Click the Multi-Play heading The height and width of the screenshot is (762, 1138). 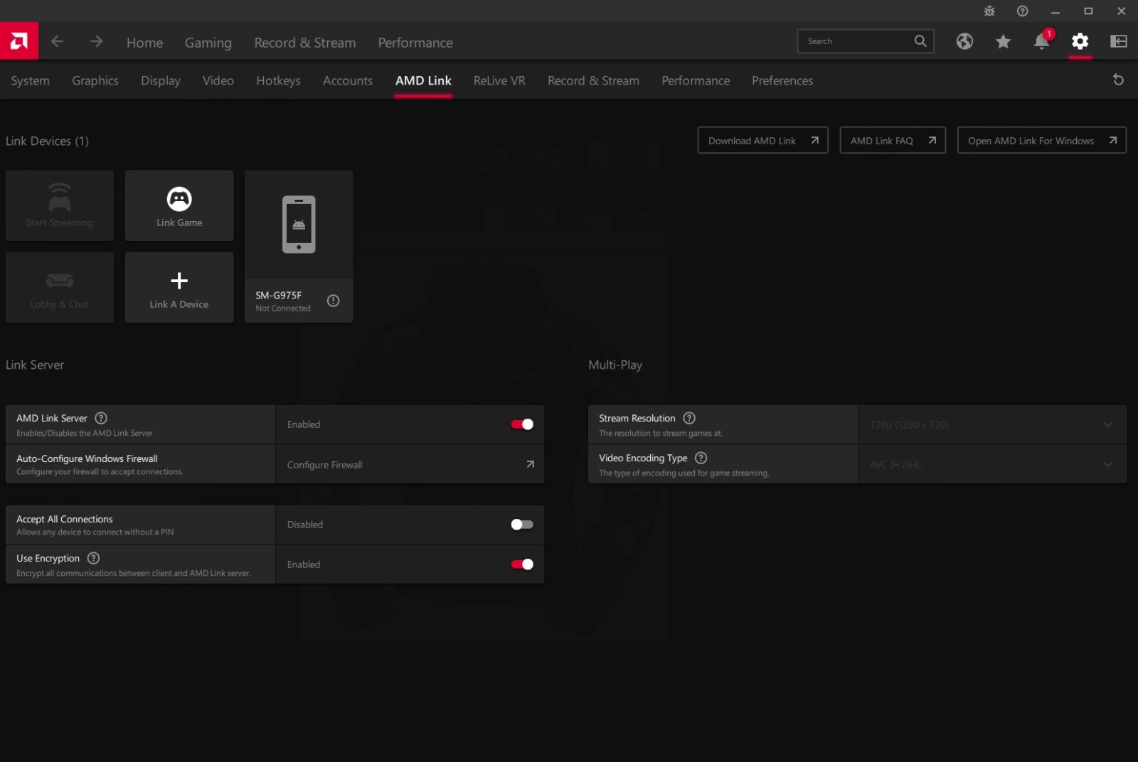pos(615,365)
